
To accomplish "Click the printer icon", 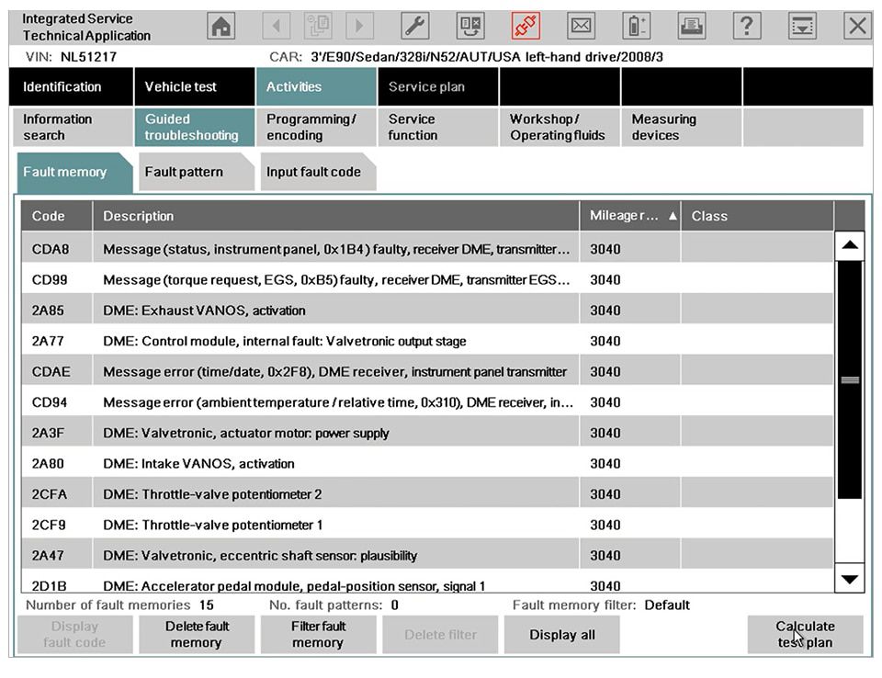I will [x=692, y=27].
